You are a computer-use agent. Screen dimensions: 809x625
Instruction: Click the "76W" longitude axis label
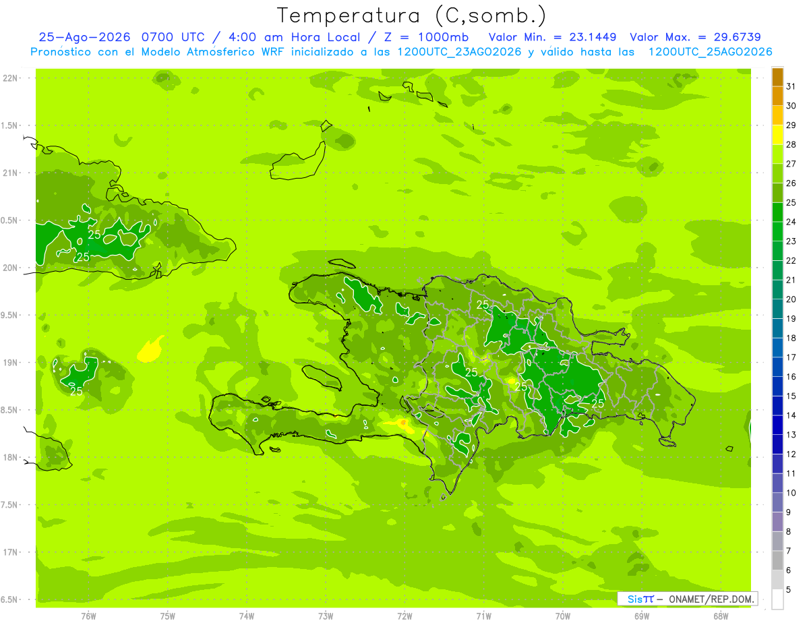pyautogui.click(x=88, y=616)
